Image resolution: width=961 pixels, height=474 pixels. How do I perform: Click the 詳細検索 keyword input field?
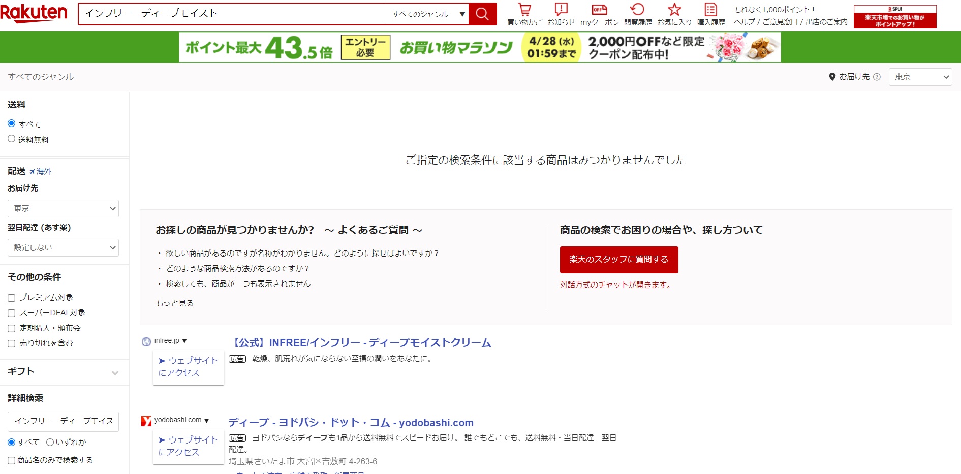click(x=63, y=421)
